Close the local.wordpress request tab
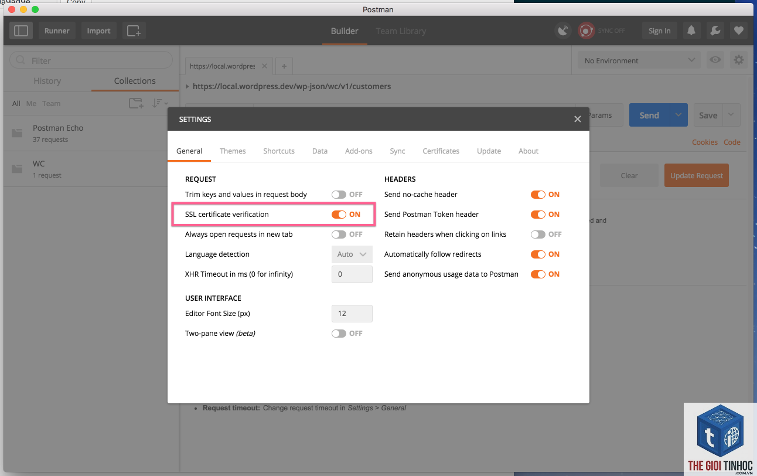757x476 pixels. pyautogui.click(x=264, y=66)
